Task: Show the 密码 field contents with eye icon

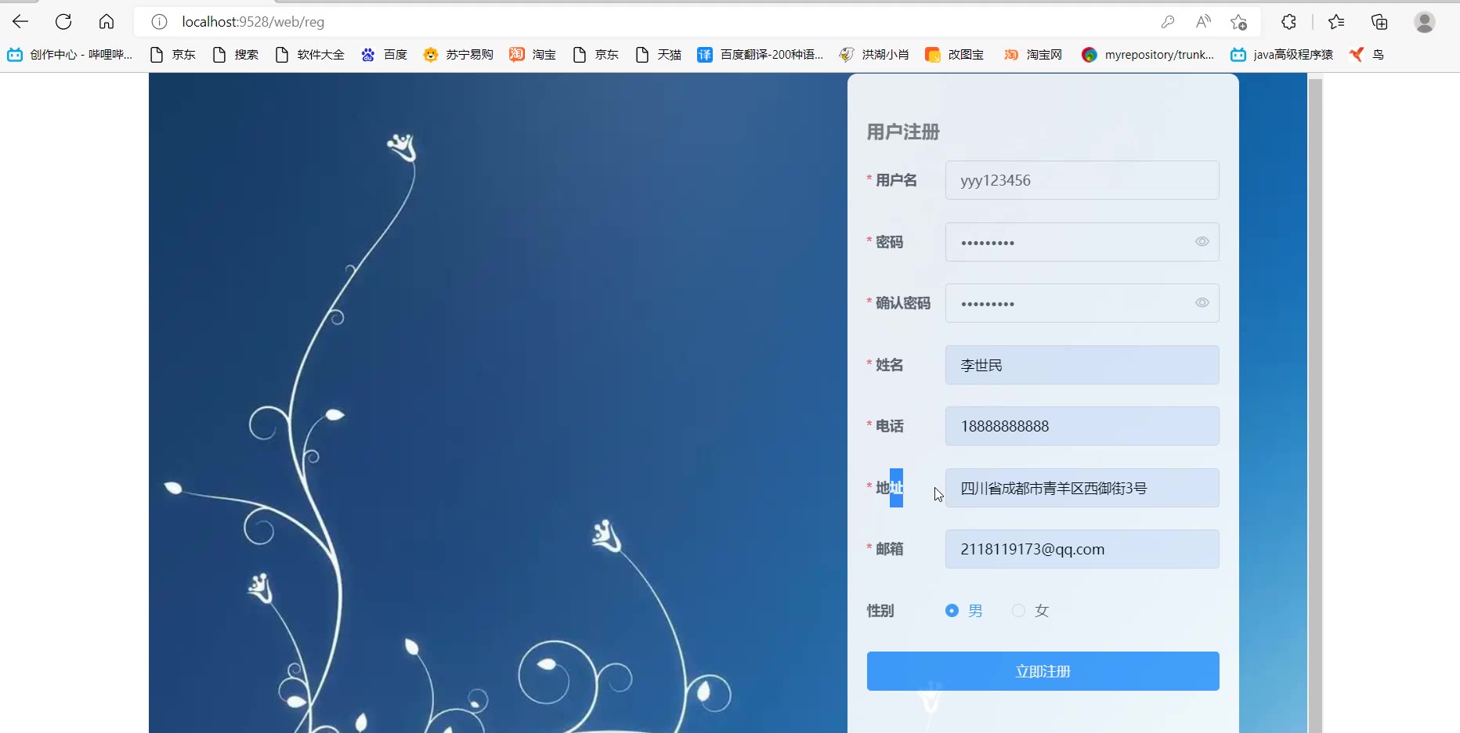Action: tap(1202, 242)
